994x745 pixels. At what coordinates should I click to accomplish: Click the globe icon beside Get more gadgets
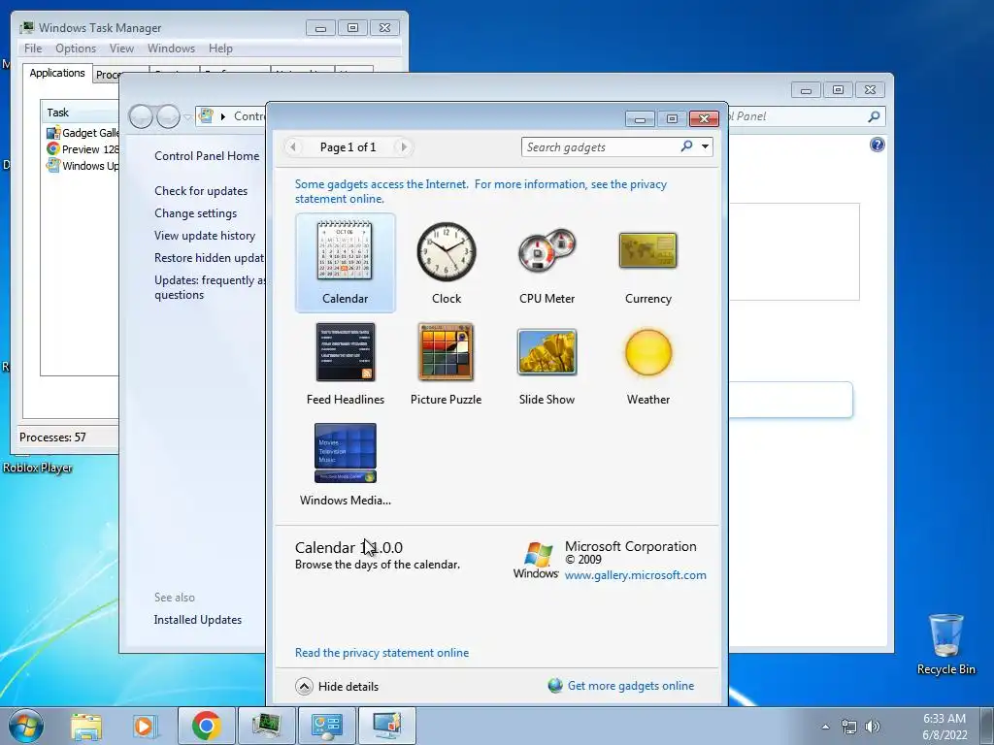(x=555, y=686)
